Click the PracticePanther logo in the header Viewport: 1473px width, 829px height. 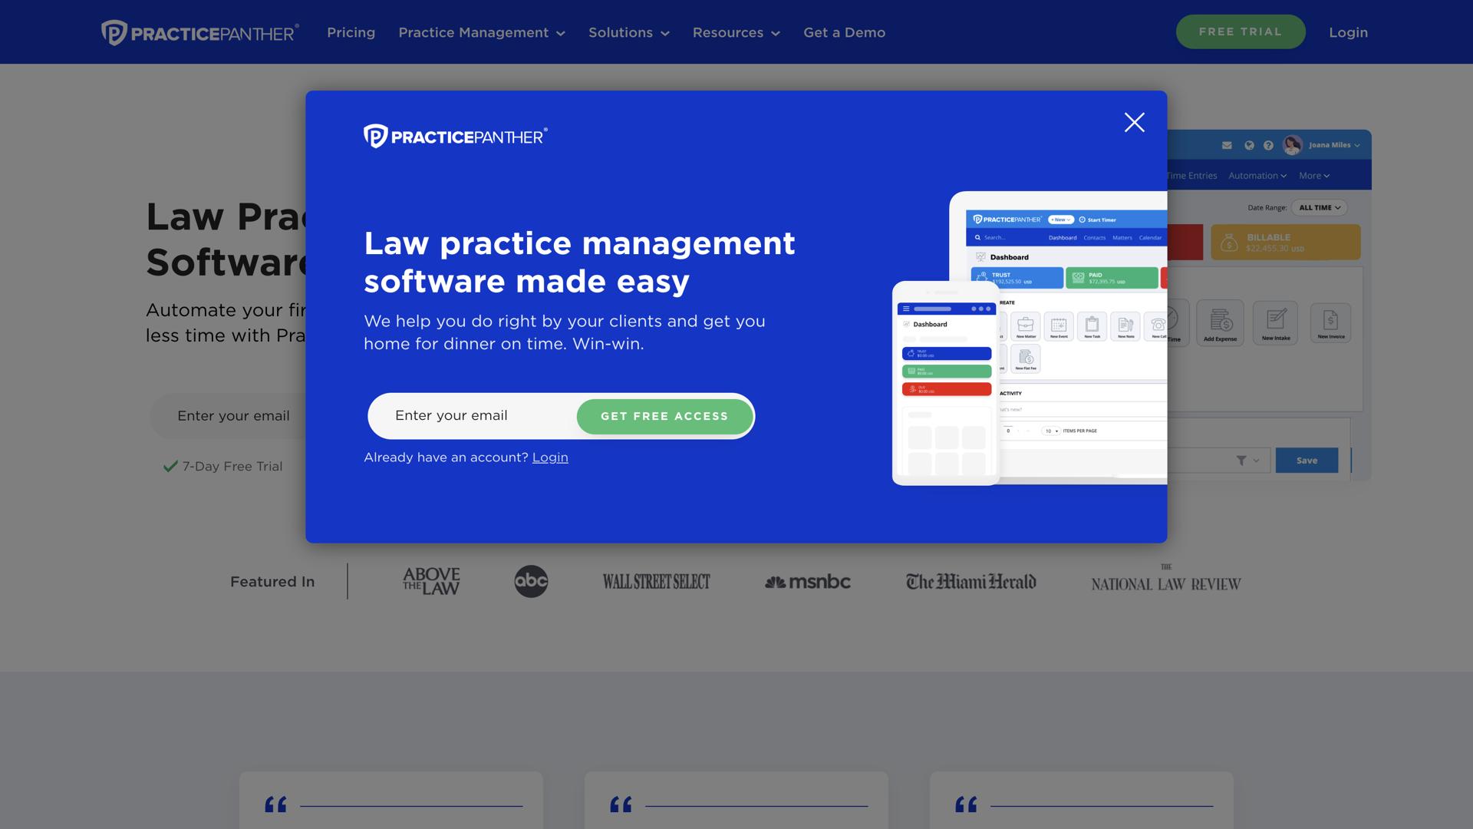[x=199, y=32]
